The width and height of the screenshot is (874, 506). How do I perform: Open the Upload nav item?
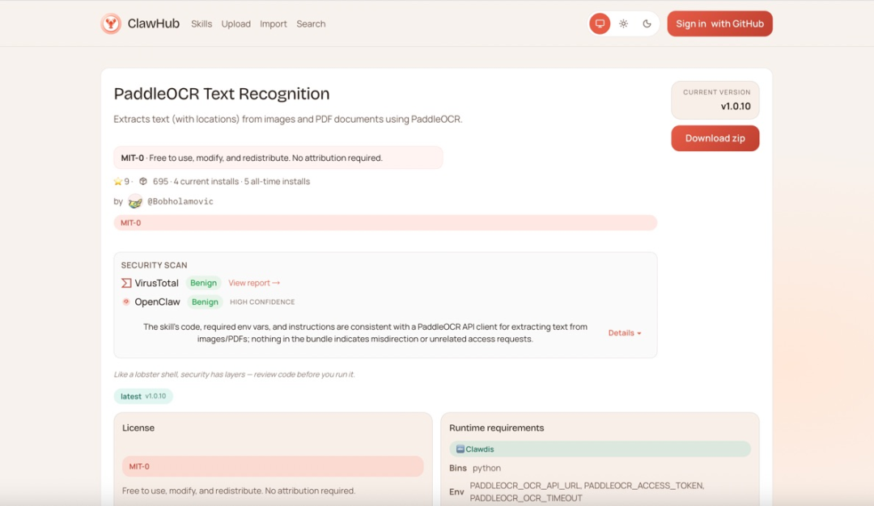click(x=235, y=24)
